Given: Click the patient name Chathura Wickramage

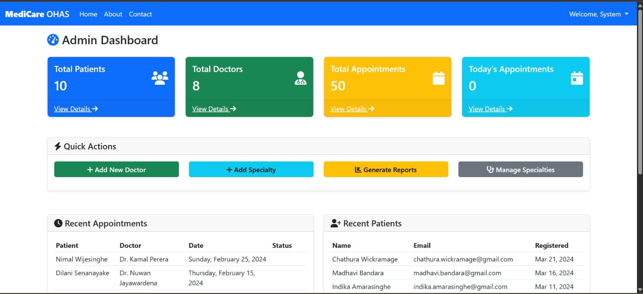Looking at the screenshot, I should 365,259.
